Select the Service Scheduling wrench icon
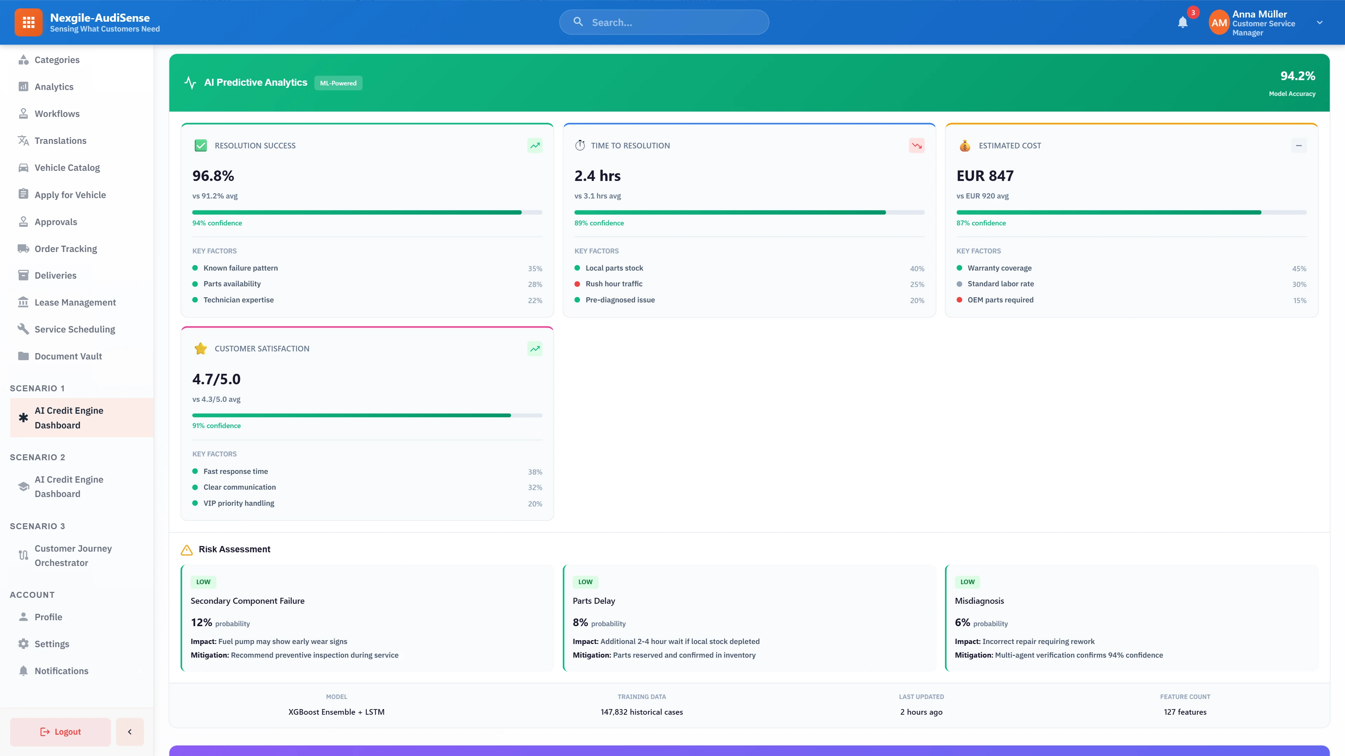The width and height of the screenshot is (1345, 756). coord(23,329)
